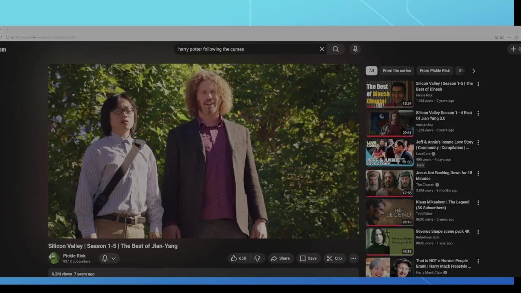Open options for Best of Dinesh video
Viewport: 521px width, 293px height.
pyautogui.click(x=478, y=84)
